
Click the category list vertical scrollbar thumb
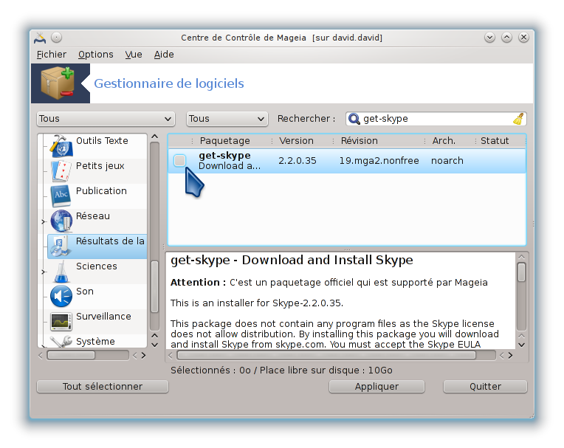(x=155, y=286)
